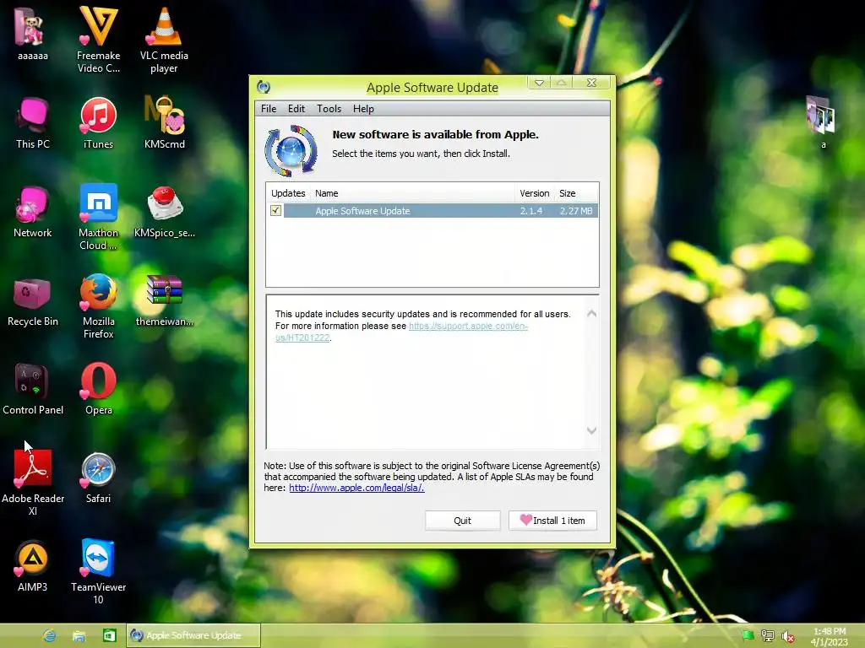
Task: Sort by the Version column header
Action: (535, 193)
